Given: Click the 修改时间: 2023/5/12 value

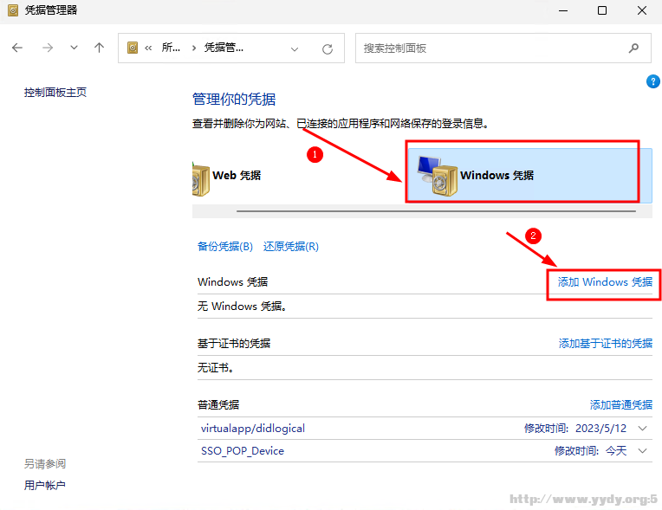Looking at the screenshot, I should pos(575,429).
